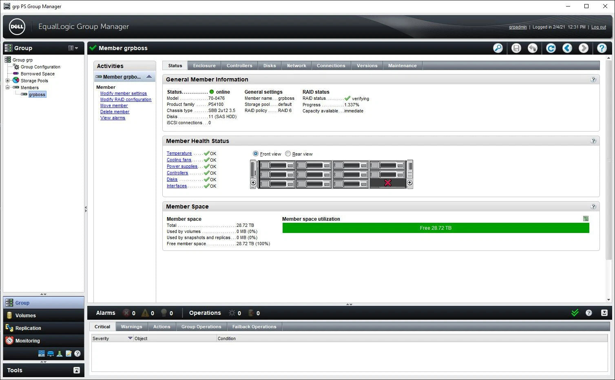Open help for Member Health Status section
The height and width of the screenshot is (380, 615).
pos(593,141)
